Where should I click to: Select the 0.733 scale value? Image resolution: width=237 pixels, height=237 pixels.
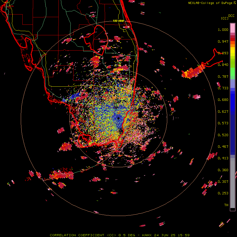(x=223, y=88)
